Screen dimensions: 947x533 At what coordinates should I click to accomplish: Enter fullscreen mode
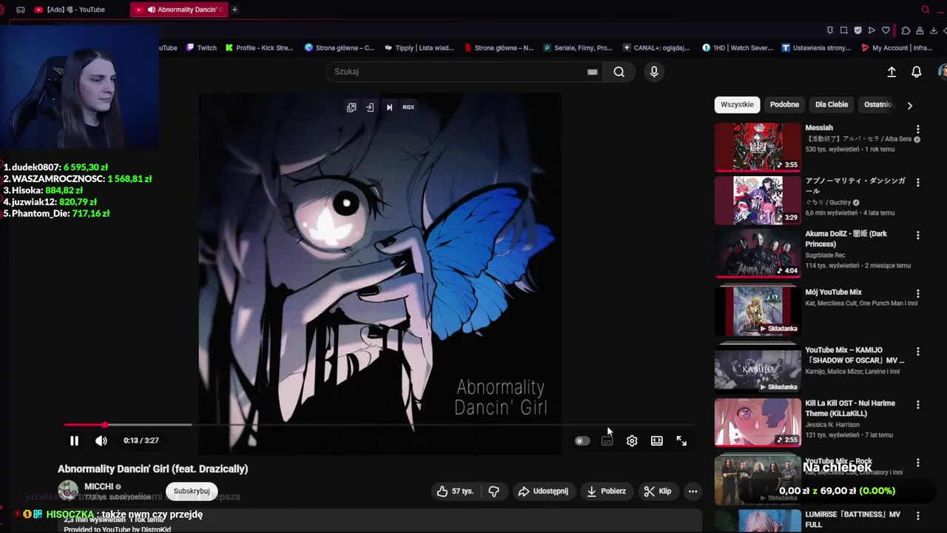[x=681, y=440]
